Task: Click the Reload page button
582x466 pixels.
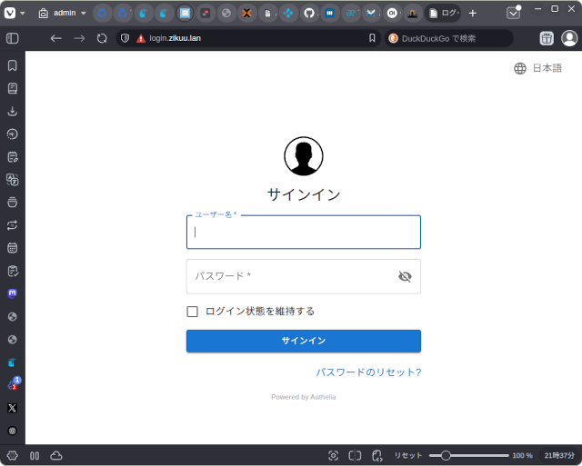Action: point(102,38)
